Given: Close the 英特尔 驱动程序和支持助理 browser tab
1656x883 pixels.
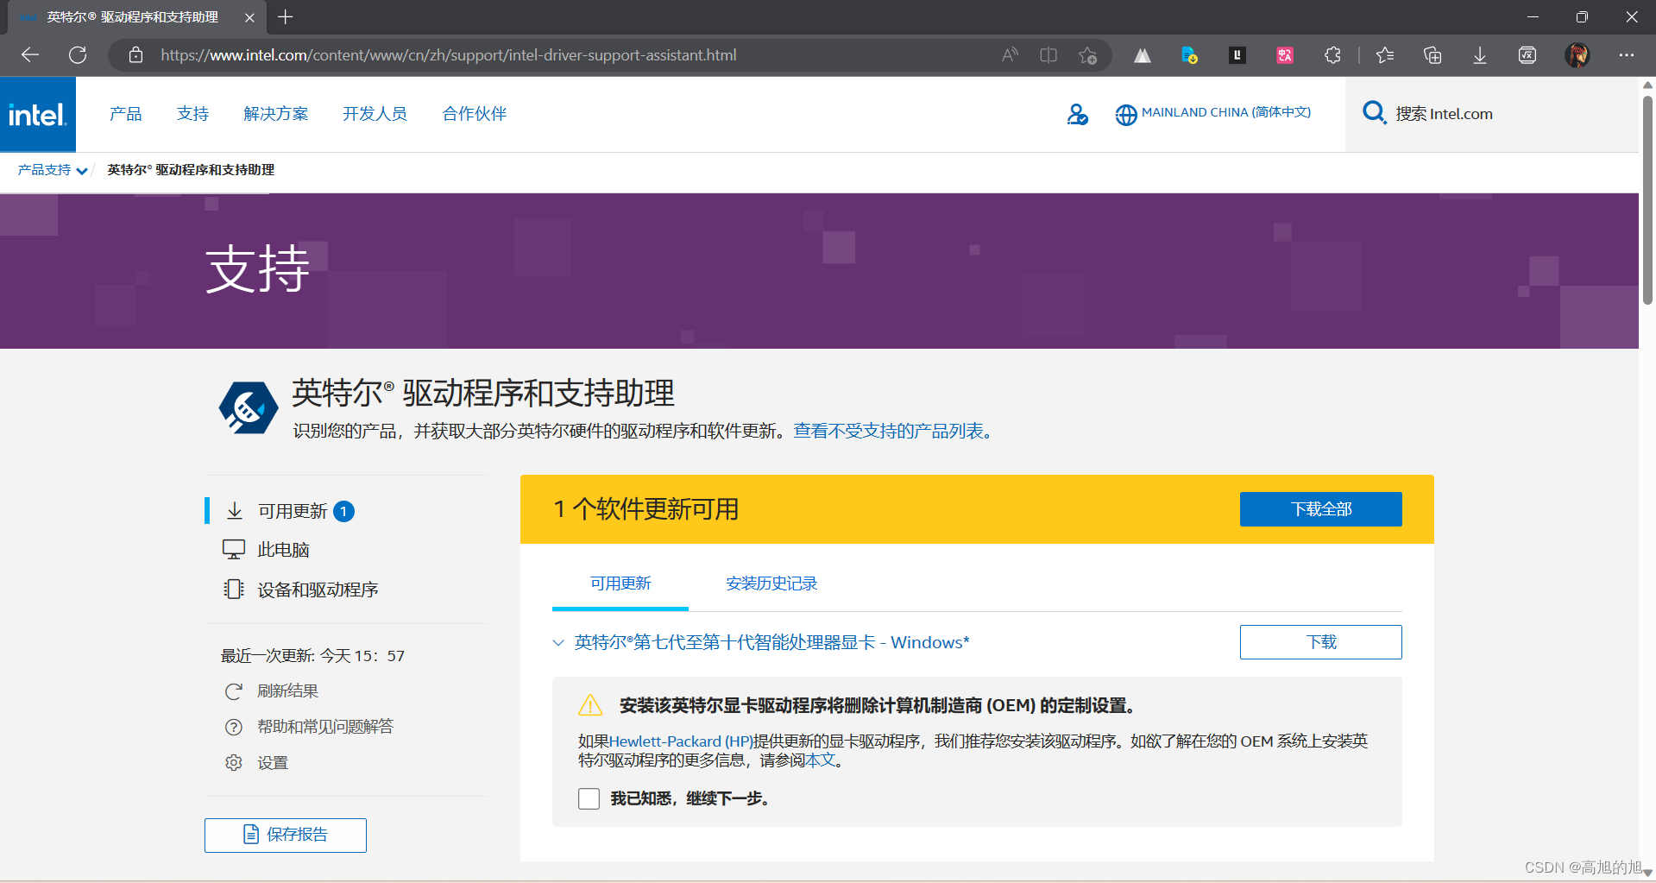Looking at the screenshot, I should [249, 17].
